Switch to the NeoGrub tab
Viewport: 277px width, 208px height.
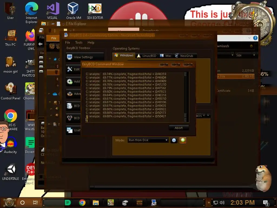[184, 56]
